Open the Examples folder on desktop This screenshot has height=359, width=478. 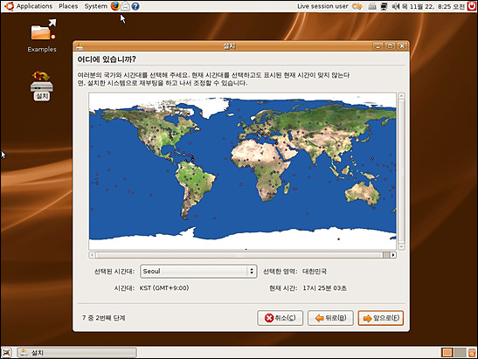click(42, 36)
